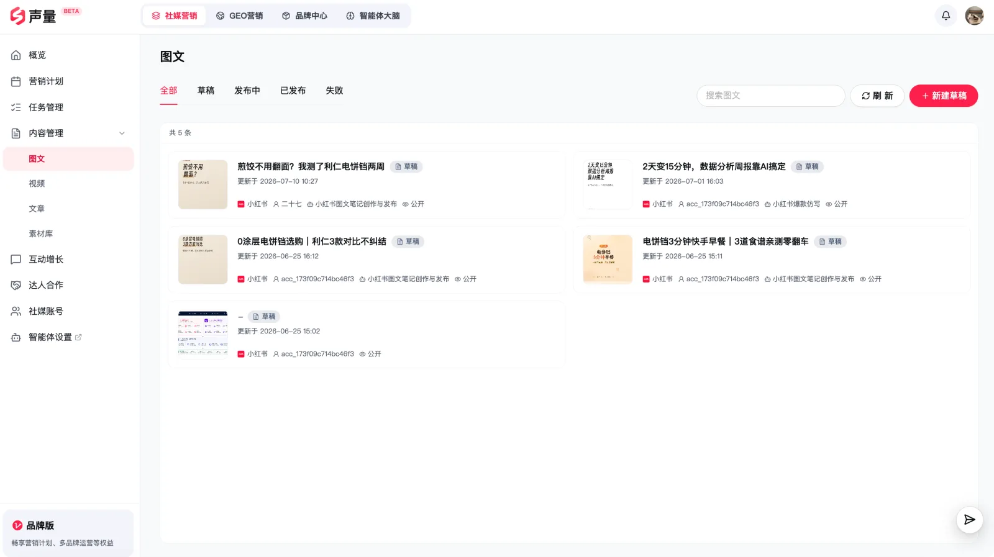Switch to the GEO营销 top tab
The width and height of the screenshot is (994, 557).
[x=239, y=16]
